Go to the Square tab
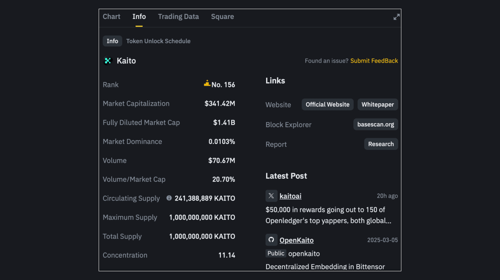This screenshot has height=280, width=500. (x=222, y=17)
